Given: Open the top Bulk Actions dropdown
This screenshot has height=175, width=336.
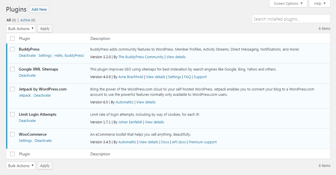Looking at the screenshot, I should click(20, 29).
